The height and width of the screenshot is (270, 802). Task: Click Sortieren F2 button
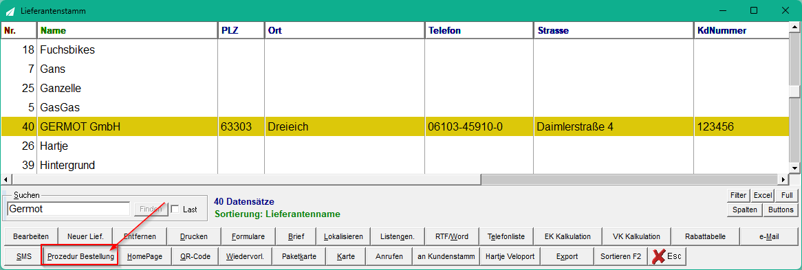click(620, 256)
